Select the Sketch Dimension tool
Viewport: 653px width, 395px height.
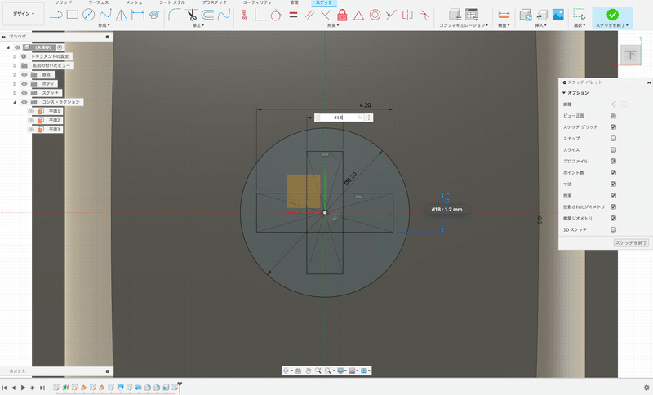point(137,15)
